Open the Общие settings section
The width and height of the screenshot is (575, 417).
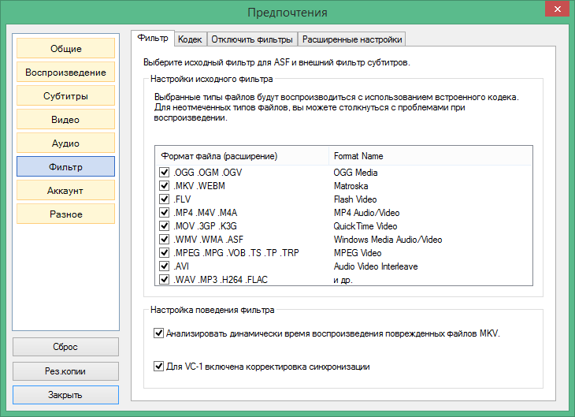pos(65,48)
